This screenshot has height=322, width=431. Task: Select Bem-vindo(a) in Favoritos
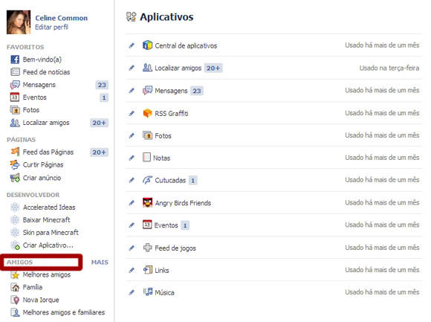[42, 59]
